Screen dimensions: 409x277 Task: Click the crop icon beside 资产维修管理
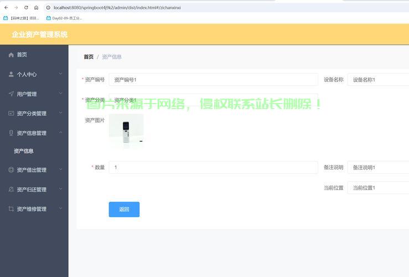11,209
